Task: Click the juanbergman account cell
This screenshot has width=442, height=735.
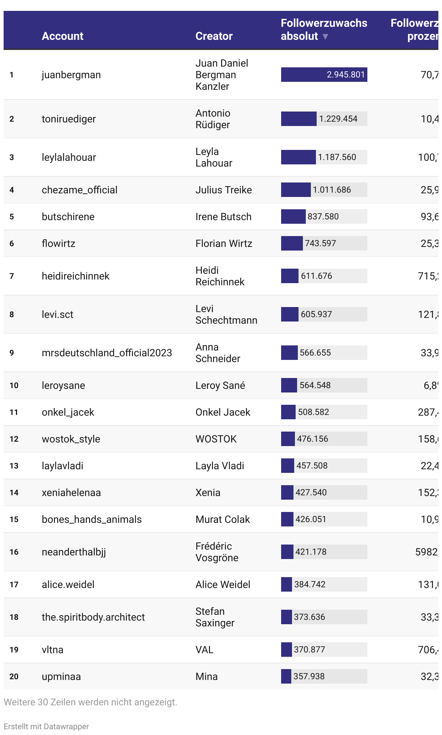Action: pos(71,75)
